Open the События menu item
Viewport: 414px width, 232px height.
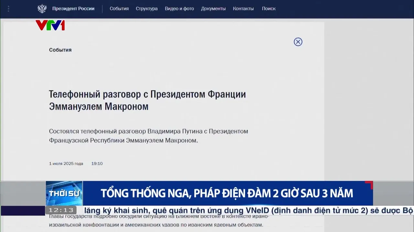[119, 9]
